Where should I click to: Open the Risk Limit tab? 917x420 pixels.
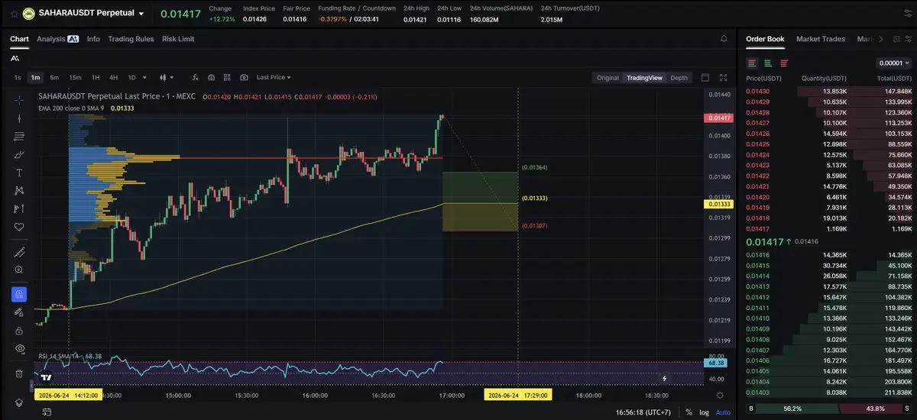[178, 39]
